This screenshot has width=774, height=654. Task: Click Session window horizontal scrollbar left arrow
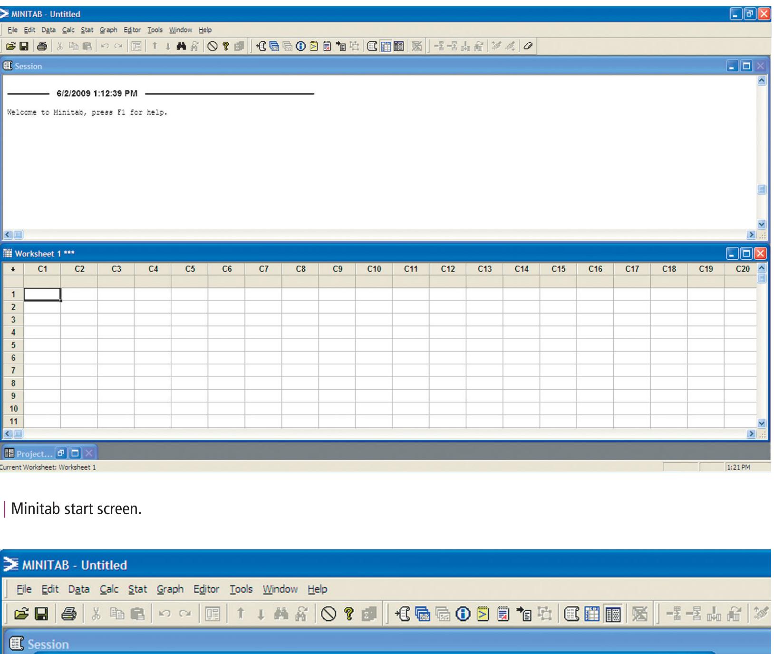pos(8,234)
